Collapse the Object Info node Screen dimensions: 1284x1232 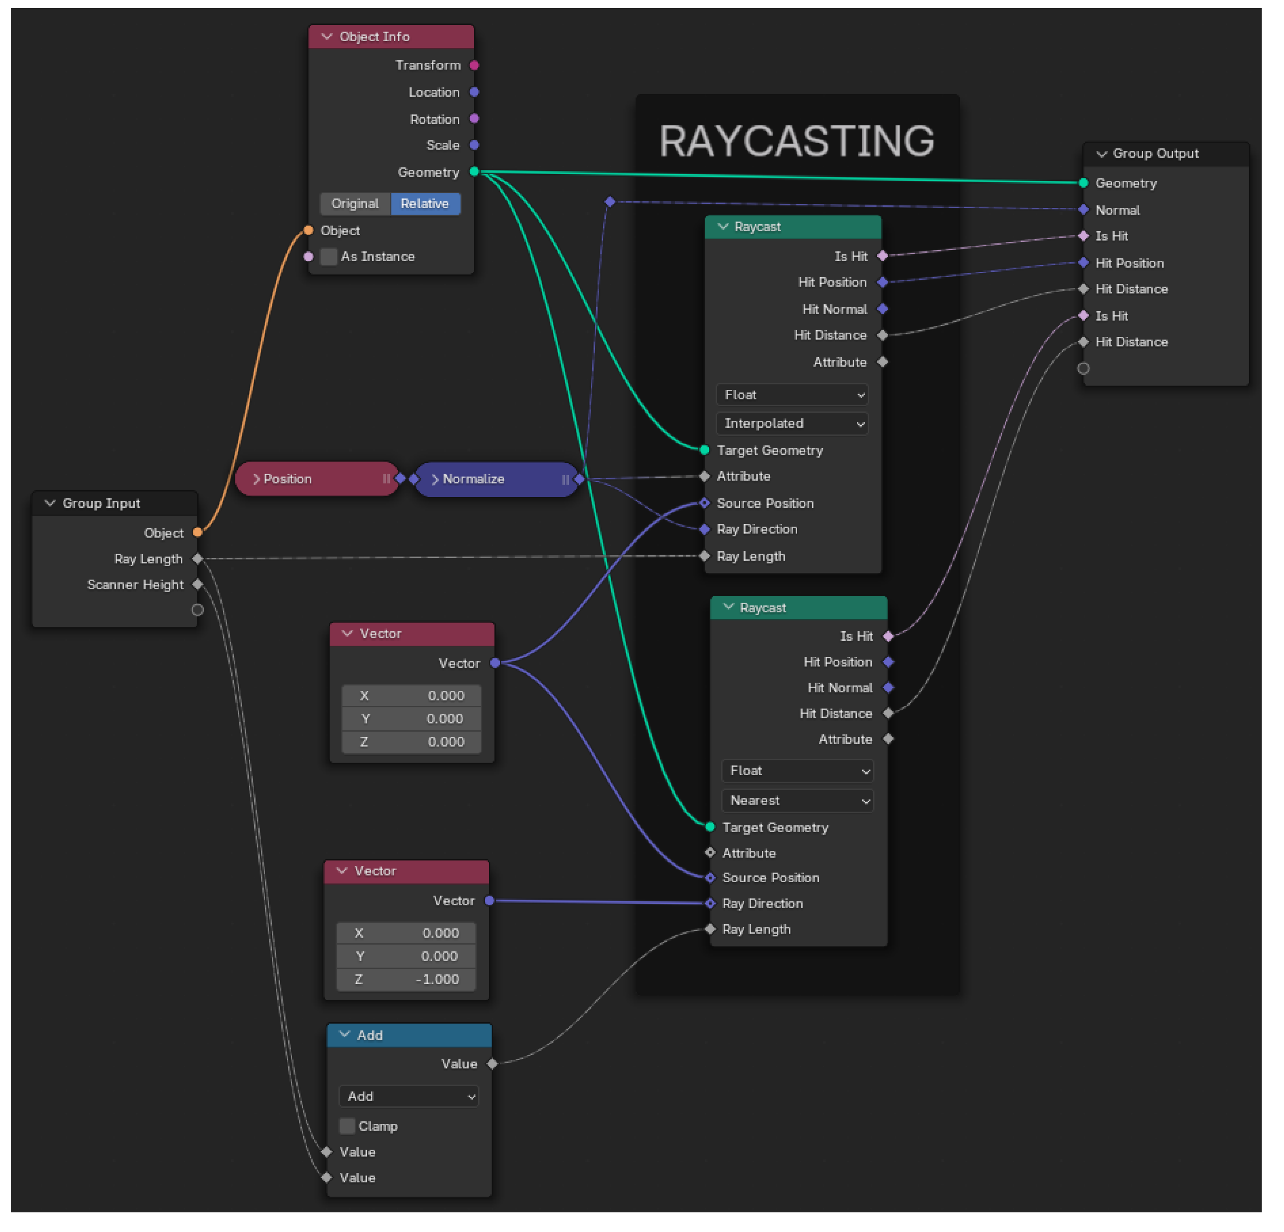point(327,36)
